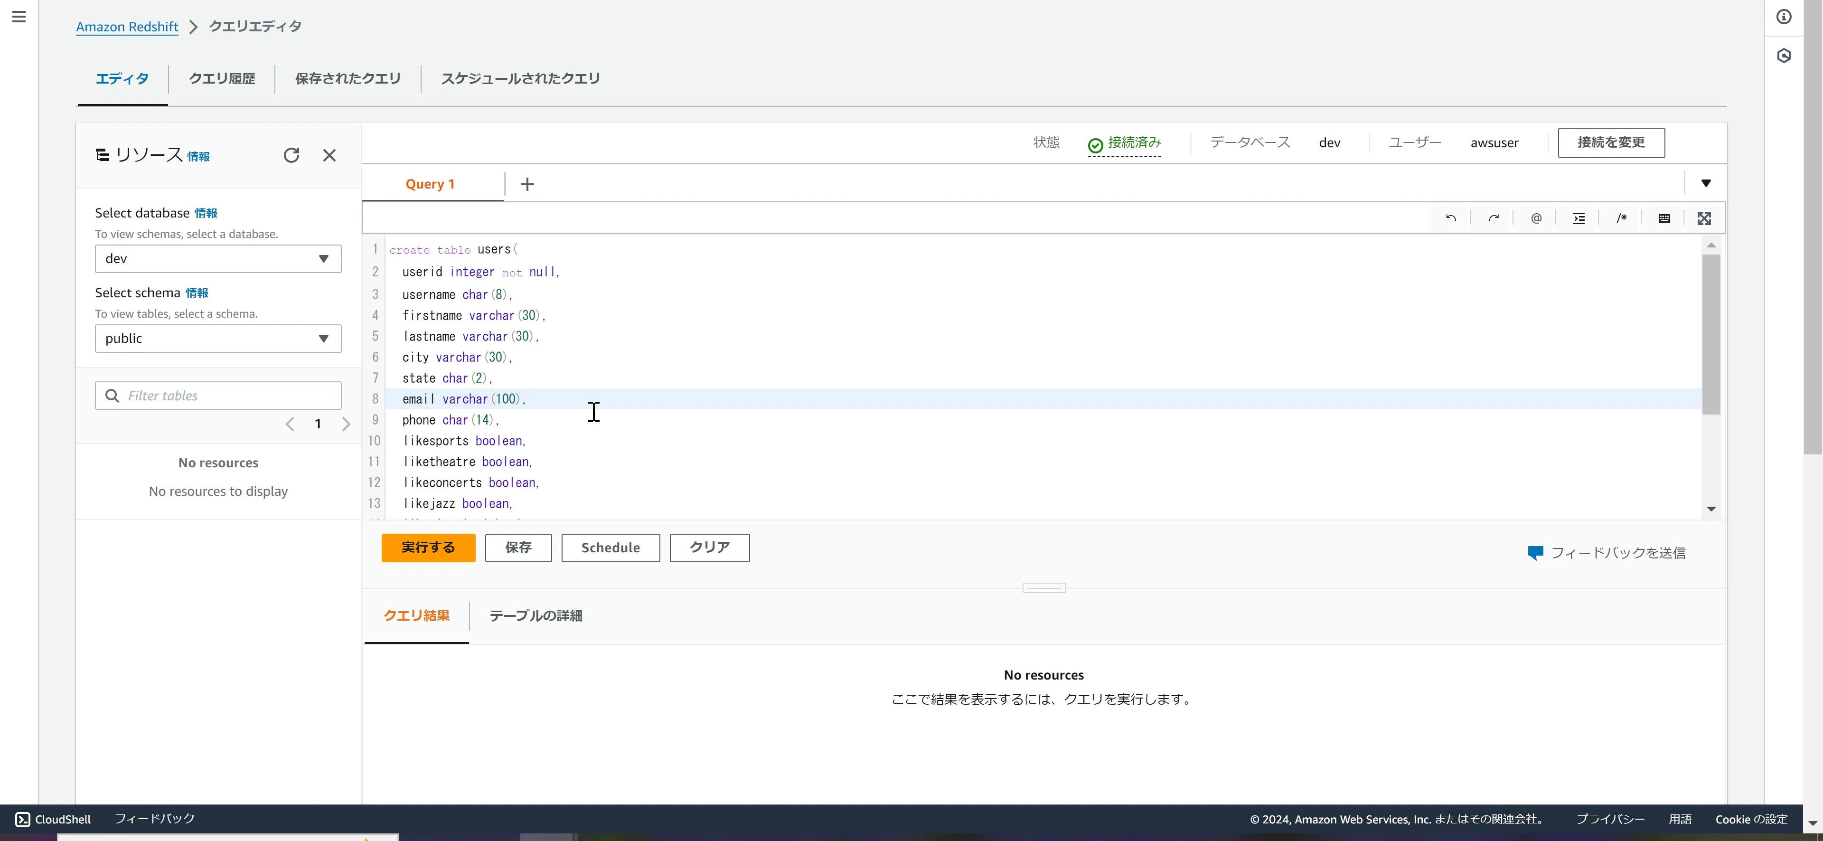Click the 保存 button
Screen dimensions: 1823x841
click(518, 548)
